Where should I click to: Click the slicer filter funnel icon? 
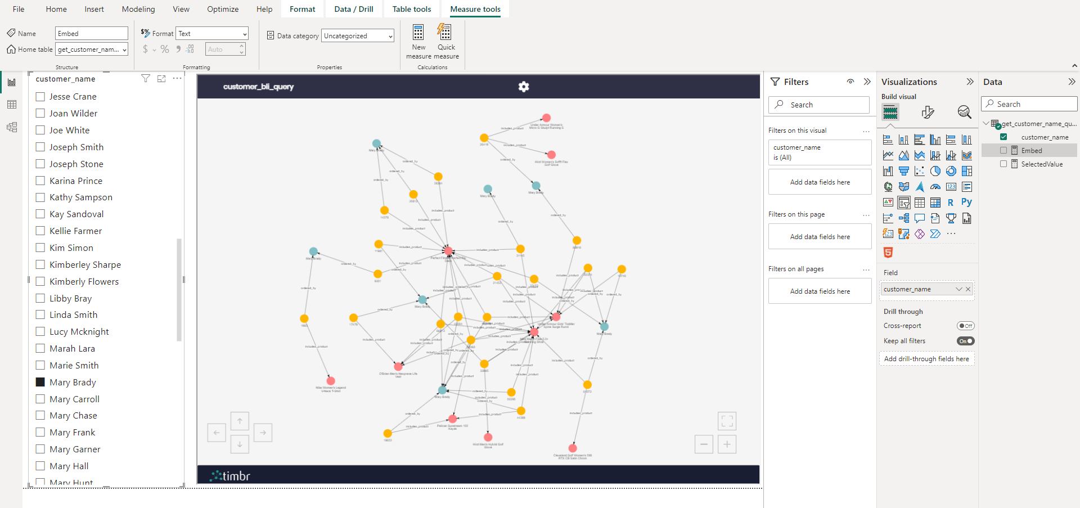pyautogui.click(x=146, y=79)
